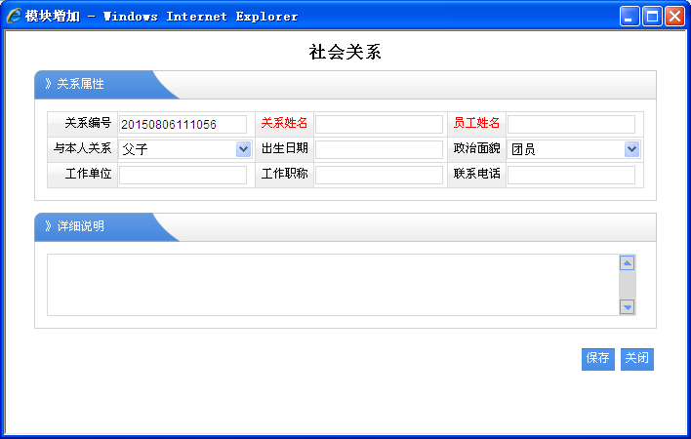The width and height of the screenshot is (691, 439).
Task: Click the 关系编号 input field
Action: coord(183,124)
